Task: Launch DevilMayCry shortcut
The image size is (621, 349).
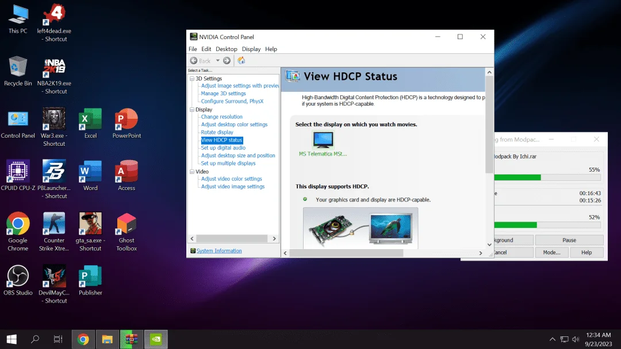Action: 54,284
